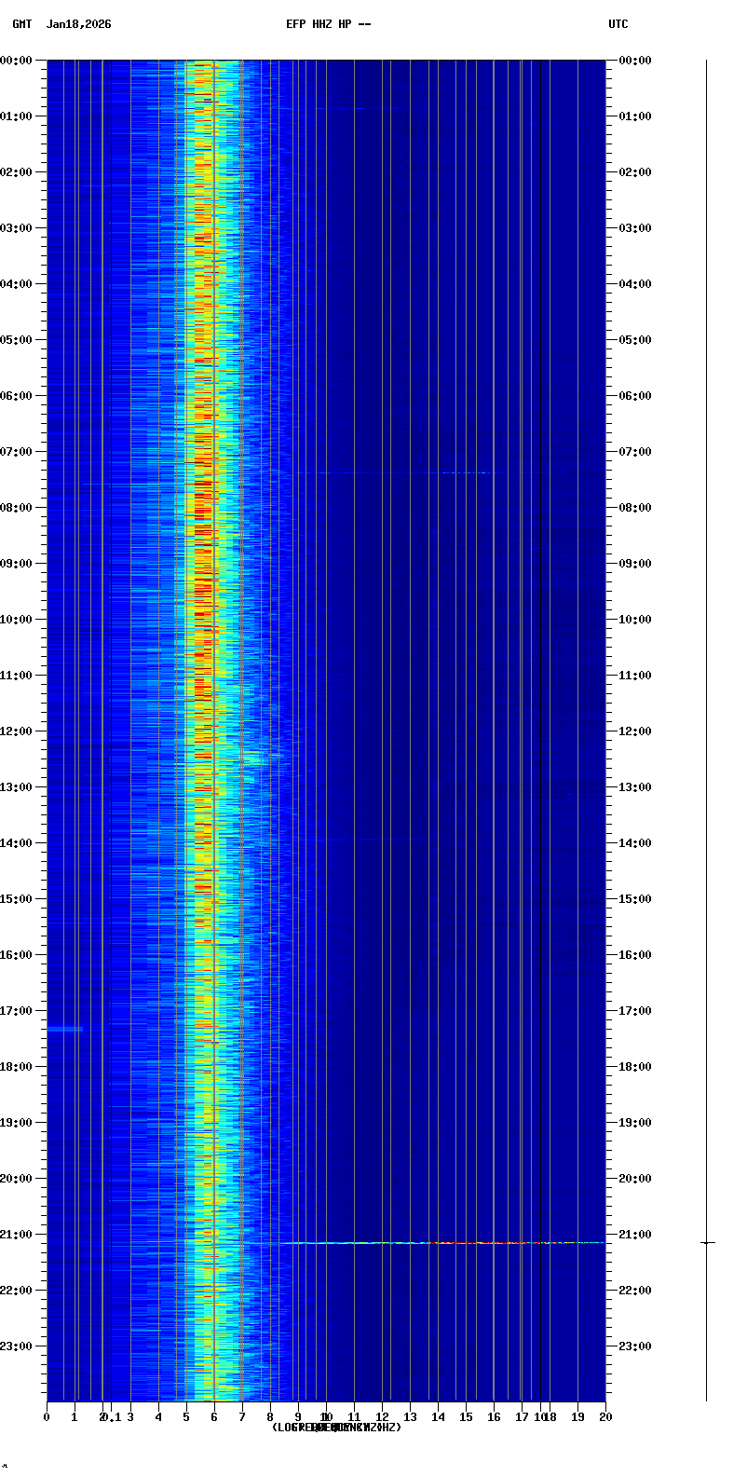Click the 06:00 label on right UTC axis

point(635,396)
